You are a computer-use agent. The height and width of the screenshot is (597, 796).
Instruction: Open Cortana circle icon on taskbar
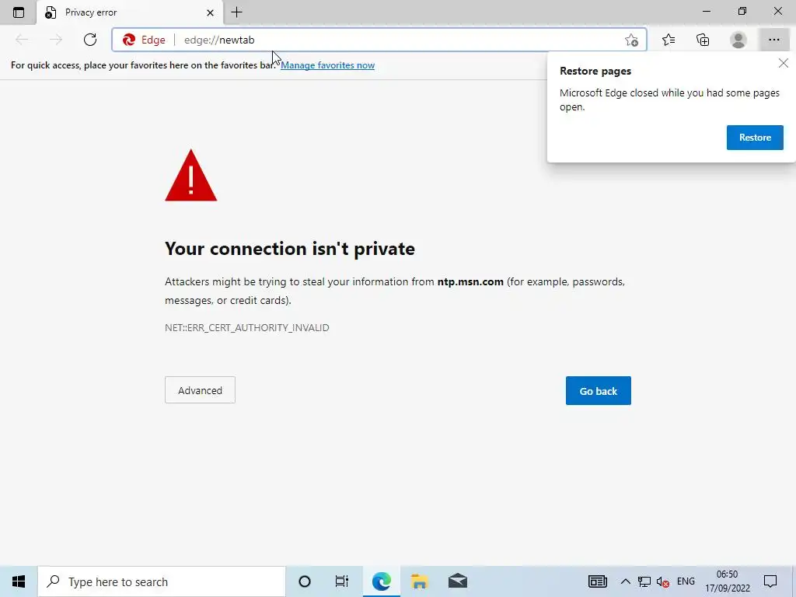(305, 581)
